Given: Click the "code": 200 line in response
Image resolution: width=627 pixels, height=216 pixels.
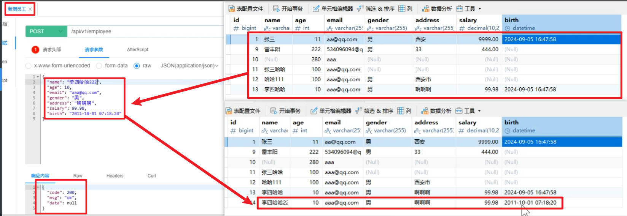Looking at the screenshot, I should click(62, 192).
